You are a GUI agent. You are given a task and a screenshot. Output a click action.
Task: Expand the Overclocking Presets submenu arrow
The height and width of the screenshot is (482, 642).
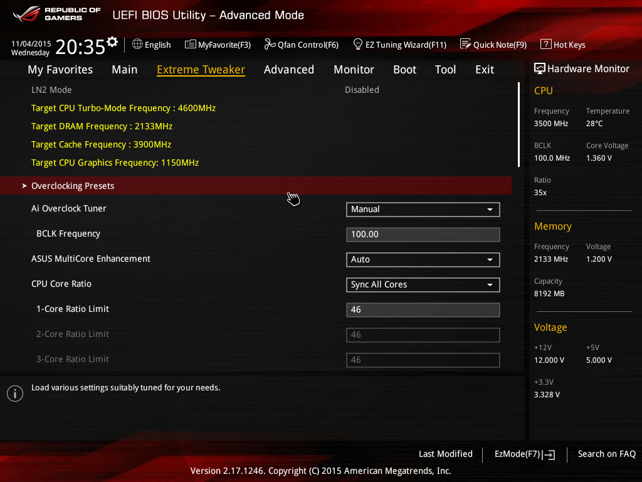point(24,186)
